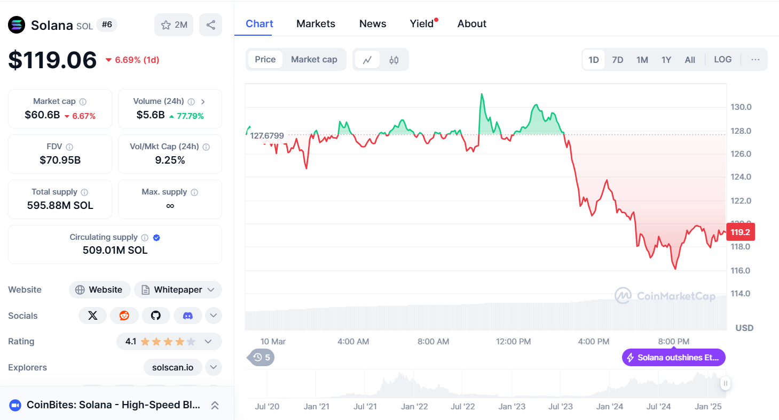Open the About tab
Screen dimensions: 779x420
pos(472,23)
